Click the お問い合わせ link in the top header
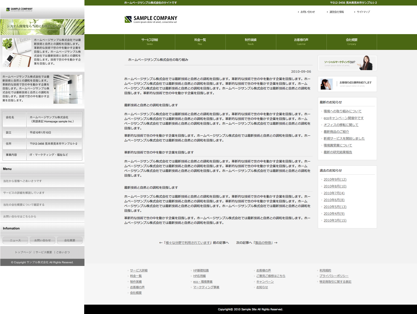Viewport: 417px width, 314px height. [307, 12]
